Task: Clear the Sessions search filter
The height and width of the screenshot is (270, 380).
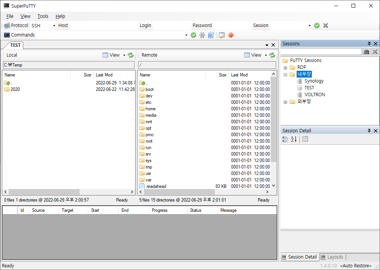Action: click(x=375, y=52)
